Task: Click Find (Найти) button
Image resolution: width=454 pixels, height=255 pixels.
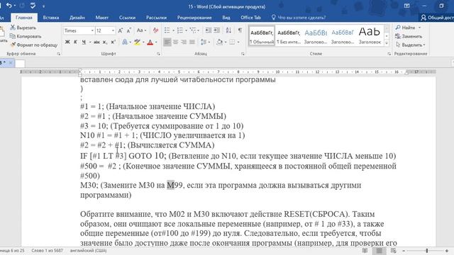Action: coord(405,28)
